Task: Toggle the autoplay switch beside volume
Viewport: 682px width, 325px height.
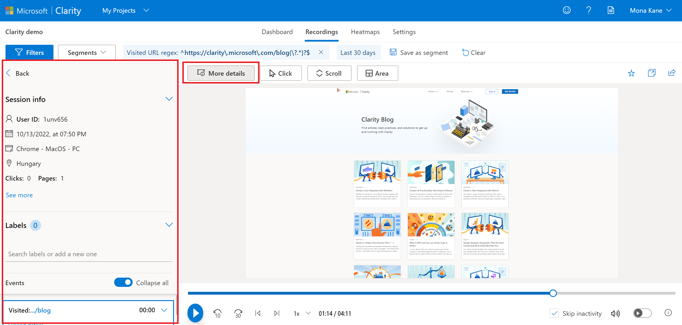Action: (642, 313)
